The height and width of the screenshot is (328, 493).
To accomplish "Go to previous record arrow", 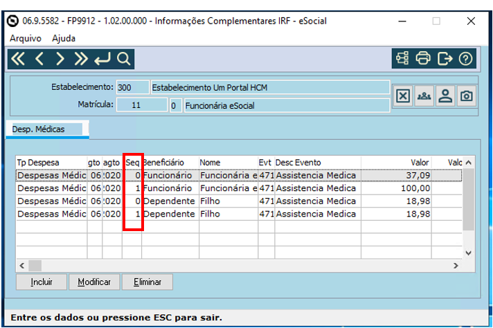I will (x=39, y=59).
